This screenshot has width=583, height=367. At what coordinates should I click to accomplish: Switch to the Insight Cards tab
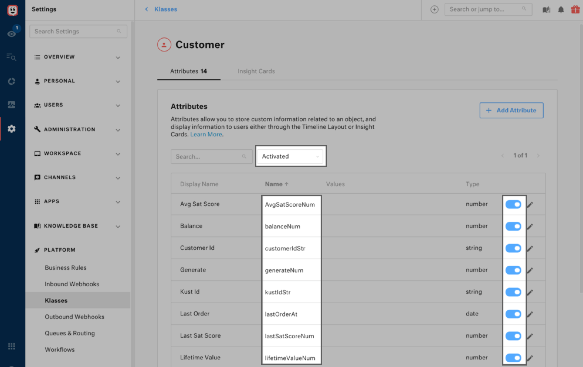click(256, 71)
